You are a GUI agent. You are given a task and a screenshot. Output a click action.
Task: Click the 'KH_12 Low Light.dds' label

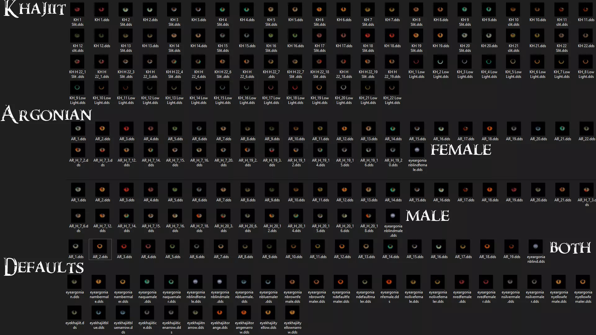(x=150, y=100)
